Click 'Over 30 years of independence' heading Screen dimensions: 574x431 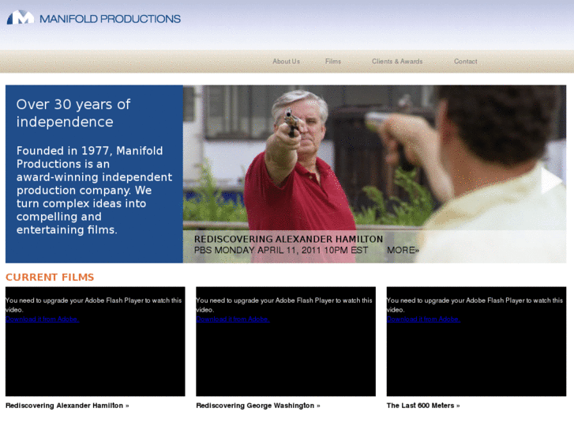[x=73, y=113]
